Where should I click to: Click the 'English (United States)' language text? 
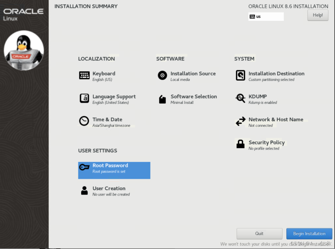click(x=111, y=102)
